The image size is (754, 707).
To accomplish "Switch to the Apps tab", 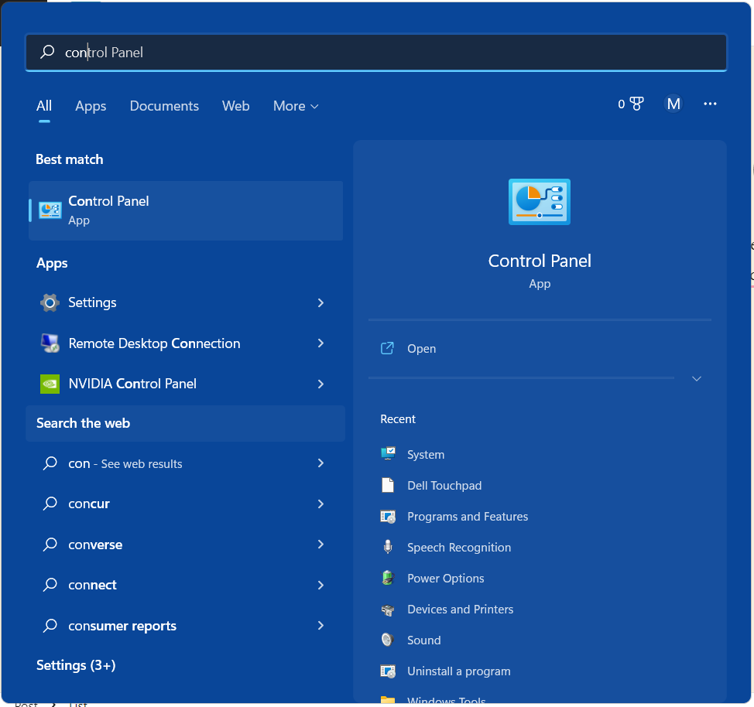I will click(x=91, y=106).
